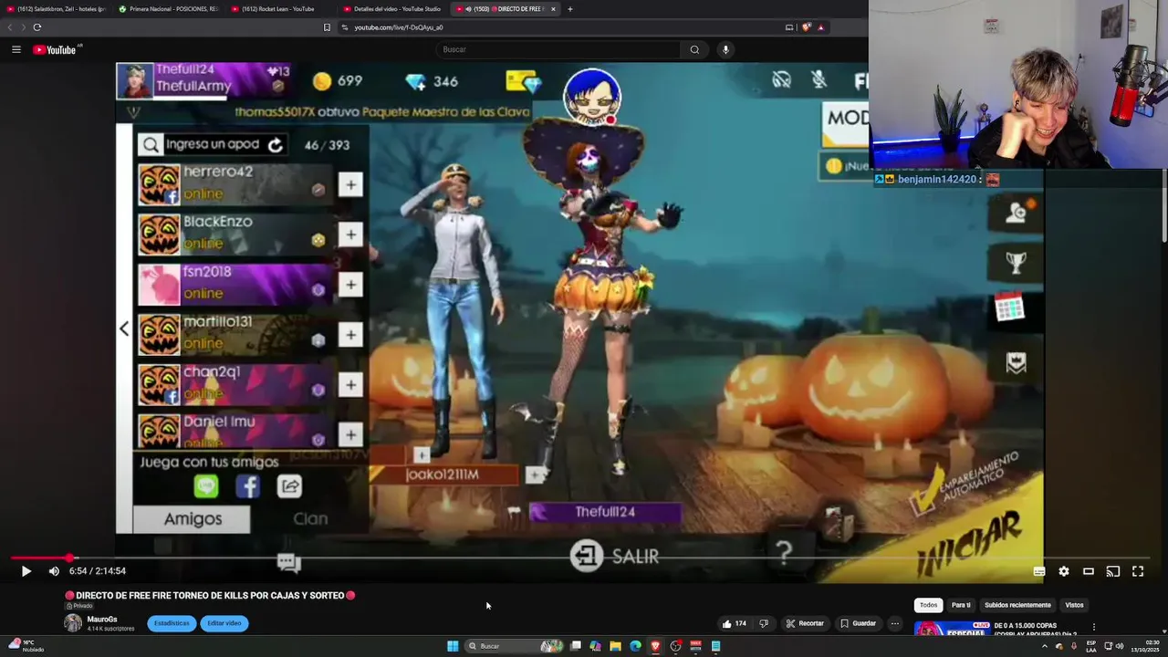Switch to the Rocket Lean YouTube tab
The image size is (1168, 657).
280,9
